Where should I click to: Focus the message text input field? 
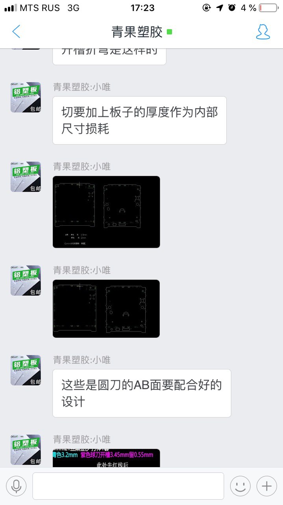128,486
